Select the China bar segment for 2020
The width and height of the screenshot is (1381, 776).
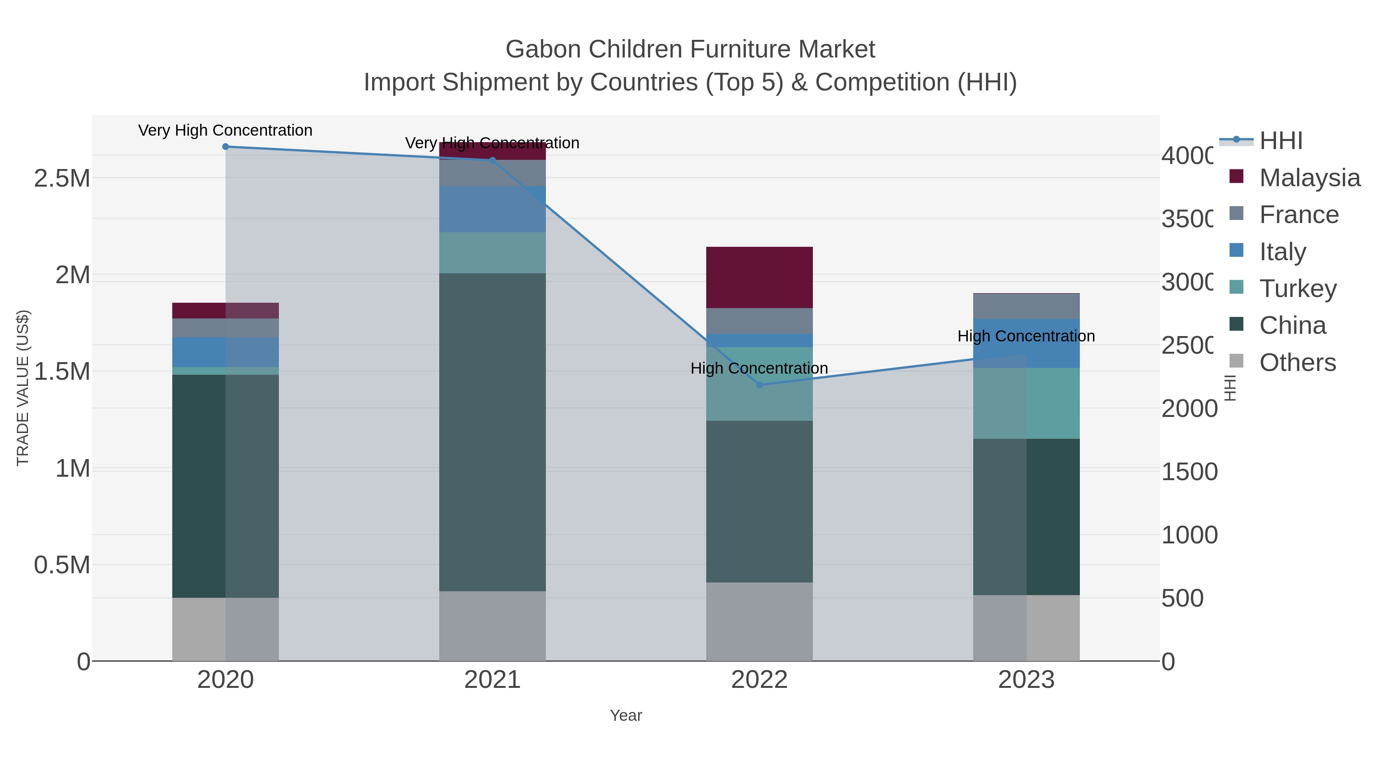[225, 486]
